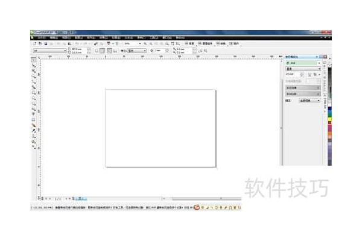Open the Window menu
Image resolution: width=362 pixels, height=241 pixels.
(167, 37)
